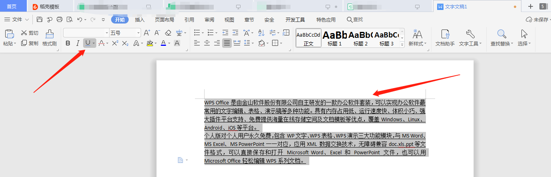Switch to the 引用 (References) tab
Image resolution: width=551 pixels, height=177 pixels.
189,20
